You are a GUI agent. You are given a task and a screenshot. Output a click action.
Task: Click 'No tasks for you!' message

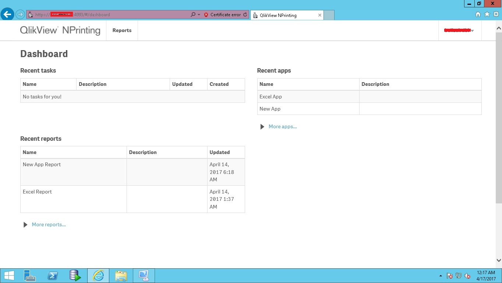click(x=42, y=97)
